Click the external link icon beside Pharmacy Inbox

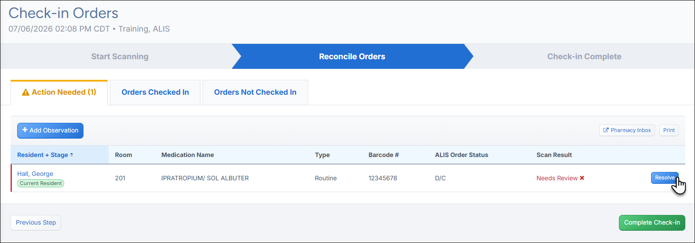[606, 130]
